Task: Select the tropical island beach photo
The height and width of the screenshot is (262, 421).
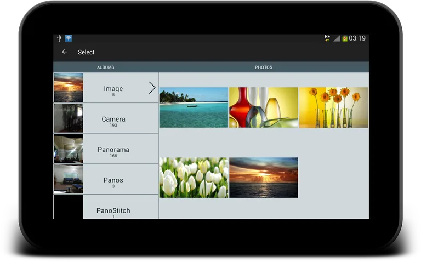Action: click(x=194, y=107)
